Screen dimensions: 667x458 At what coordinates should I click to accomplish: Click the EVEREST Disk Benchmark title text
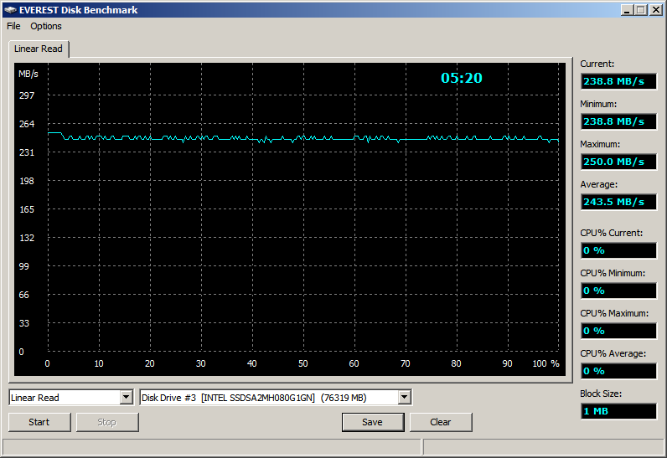pyautogui.click(x=78, y=10)
